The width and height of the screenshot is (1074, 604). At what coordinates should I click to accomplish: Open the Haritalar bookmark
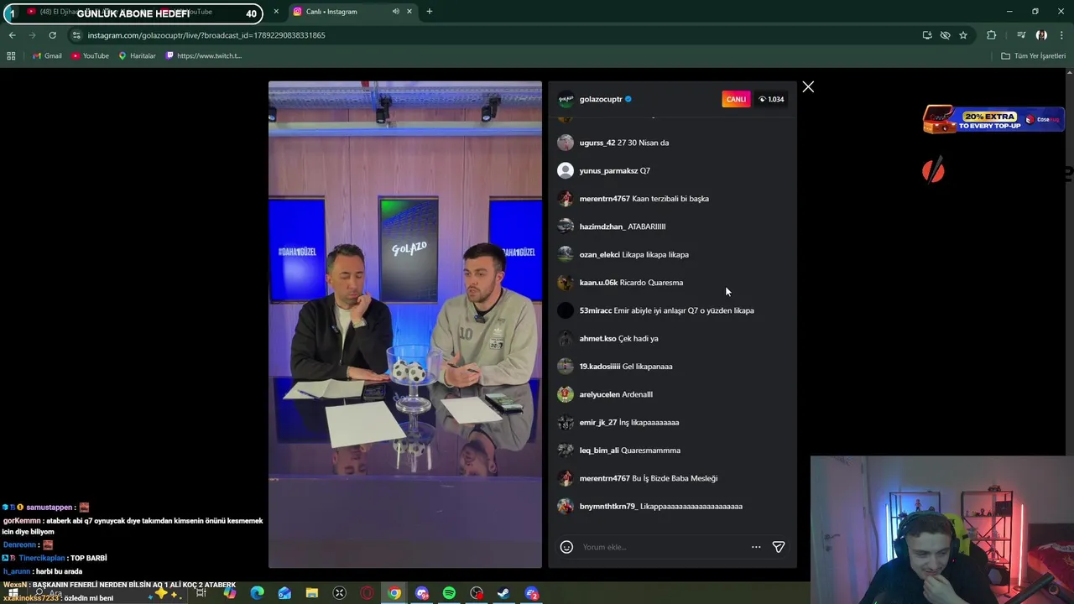137,56
